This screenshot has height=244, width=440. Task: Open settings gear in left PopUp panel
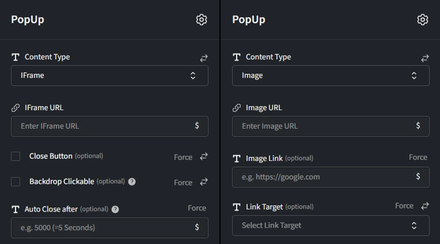point(201,20)
